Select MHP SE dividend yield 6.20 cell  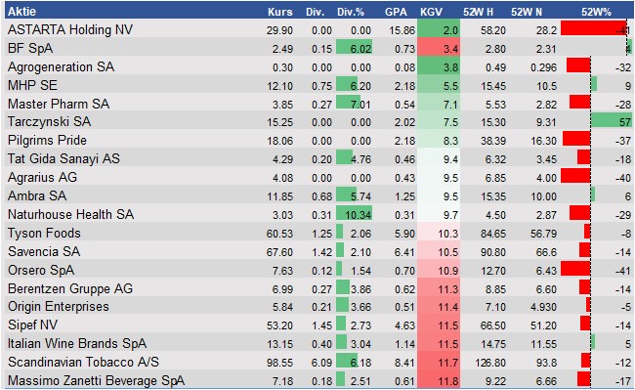pyautogui.click(x=355, y=85)
